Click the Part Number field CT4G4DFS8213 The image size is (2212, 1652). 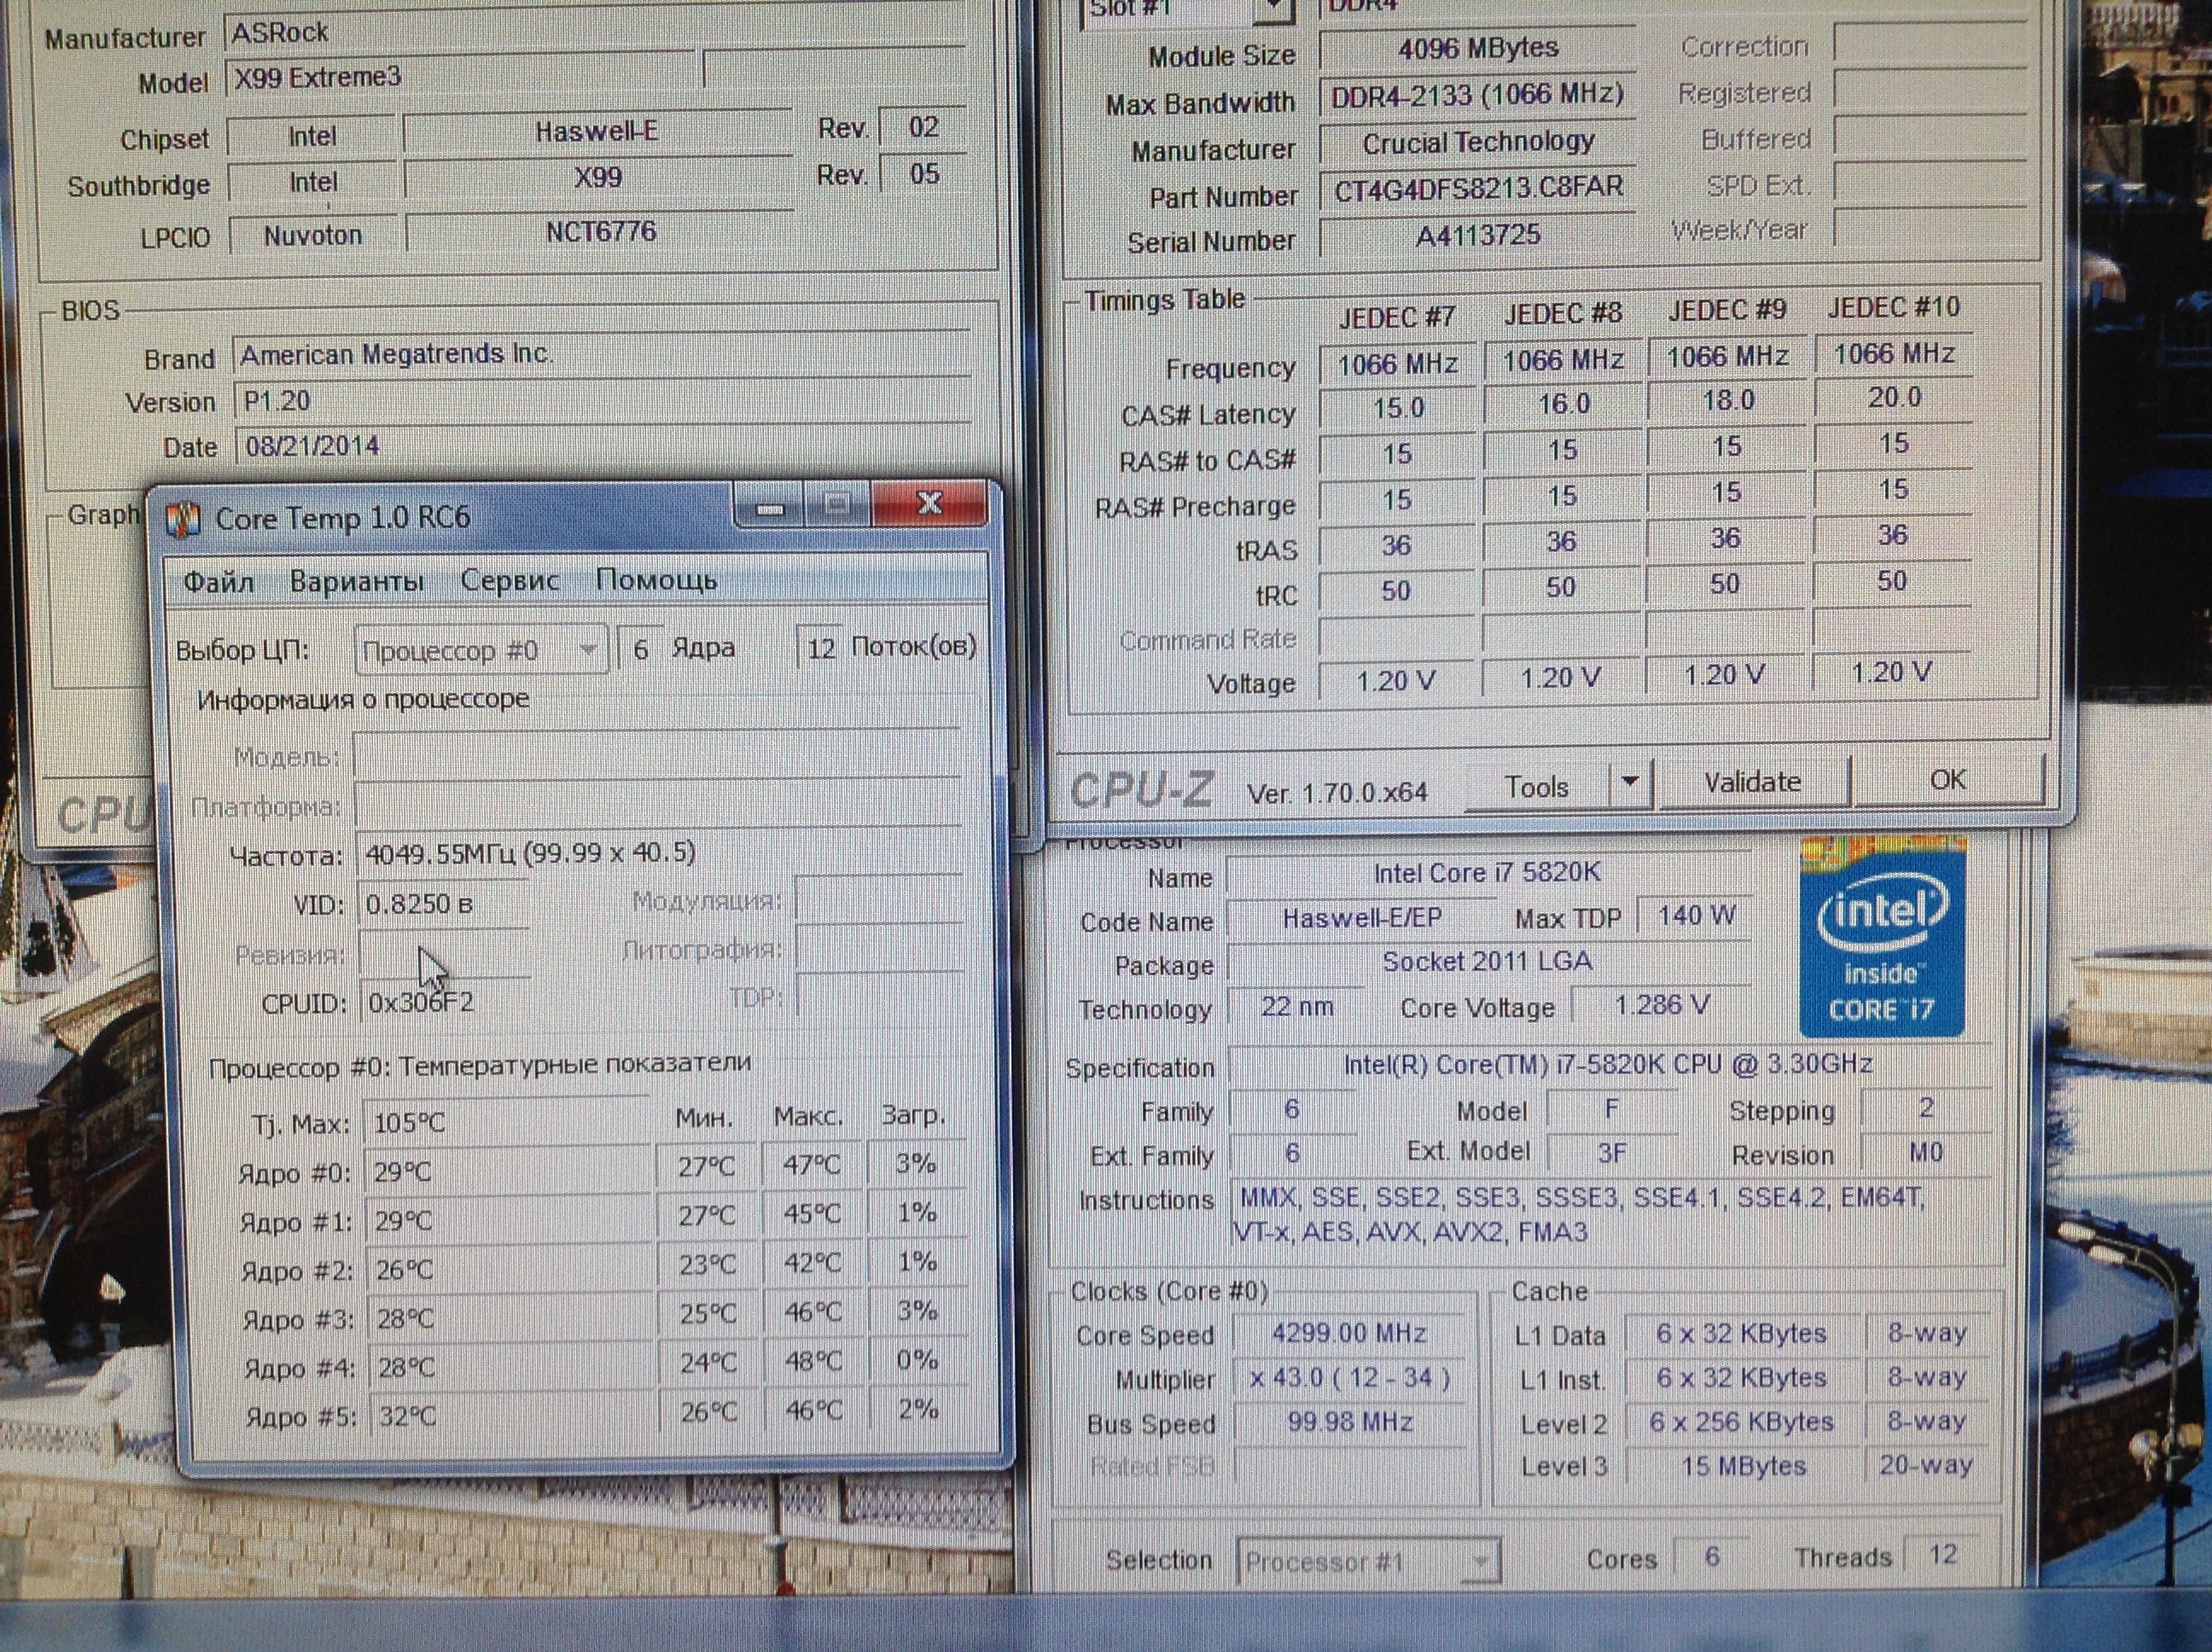coord(1478,189)
